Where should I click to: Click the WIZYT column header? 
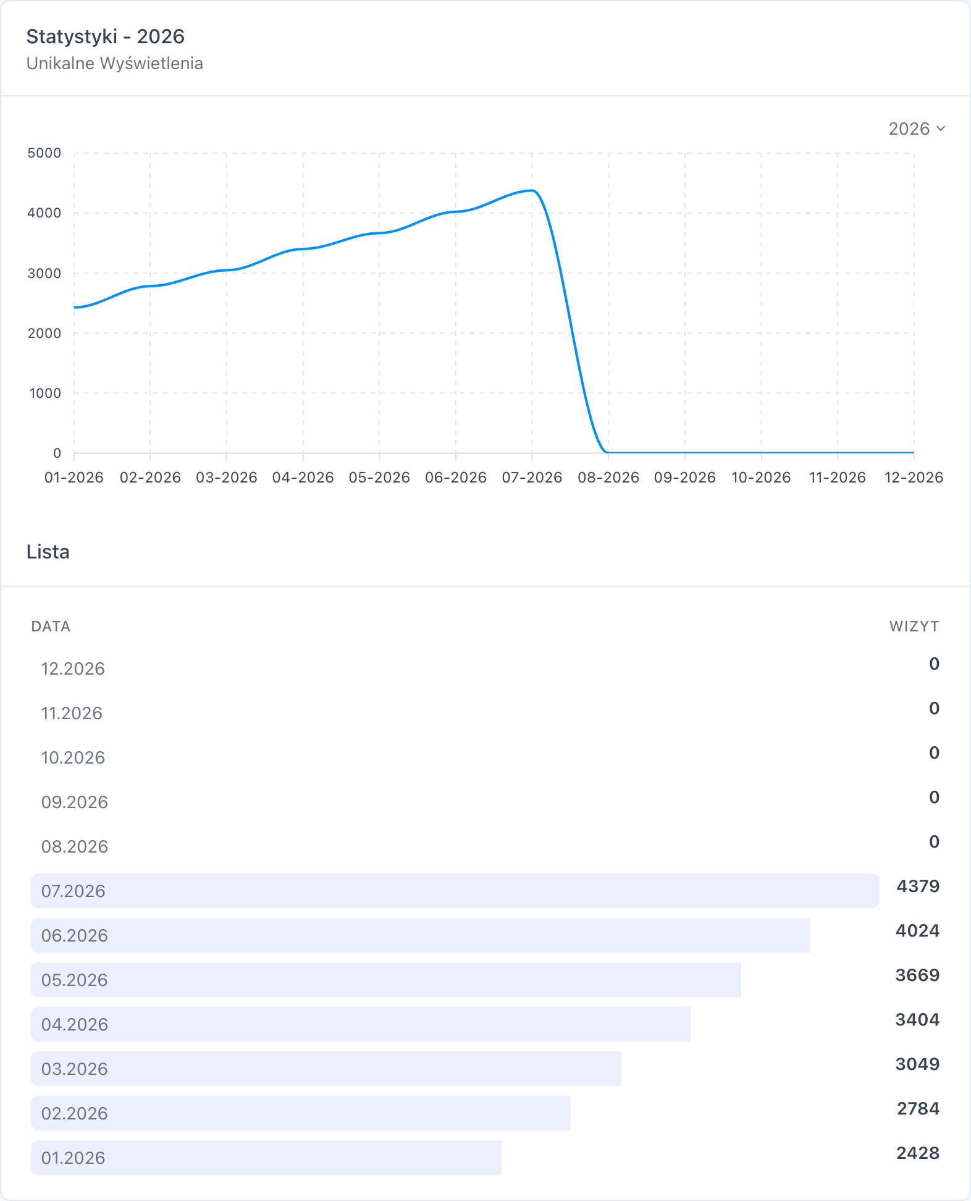(914, 626)
